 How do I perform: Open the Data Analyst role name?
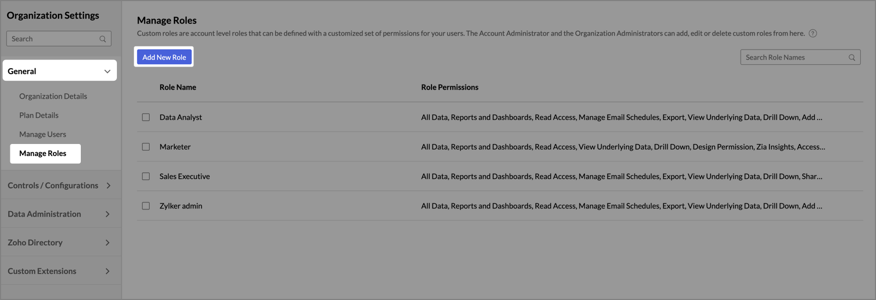pyautogui.click(x=181, y=117)
